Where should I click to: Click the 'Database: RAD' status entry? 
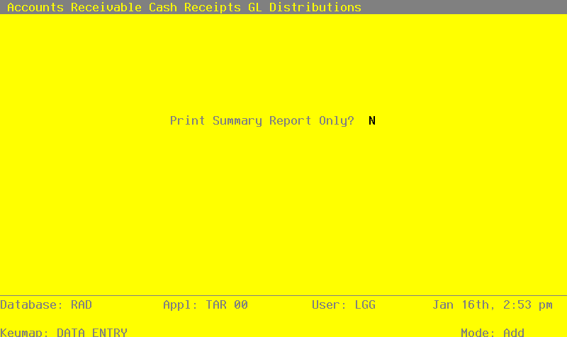point(46,305)
